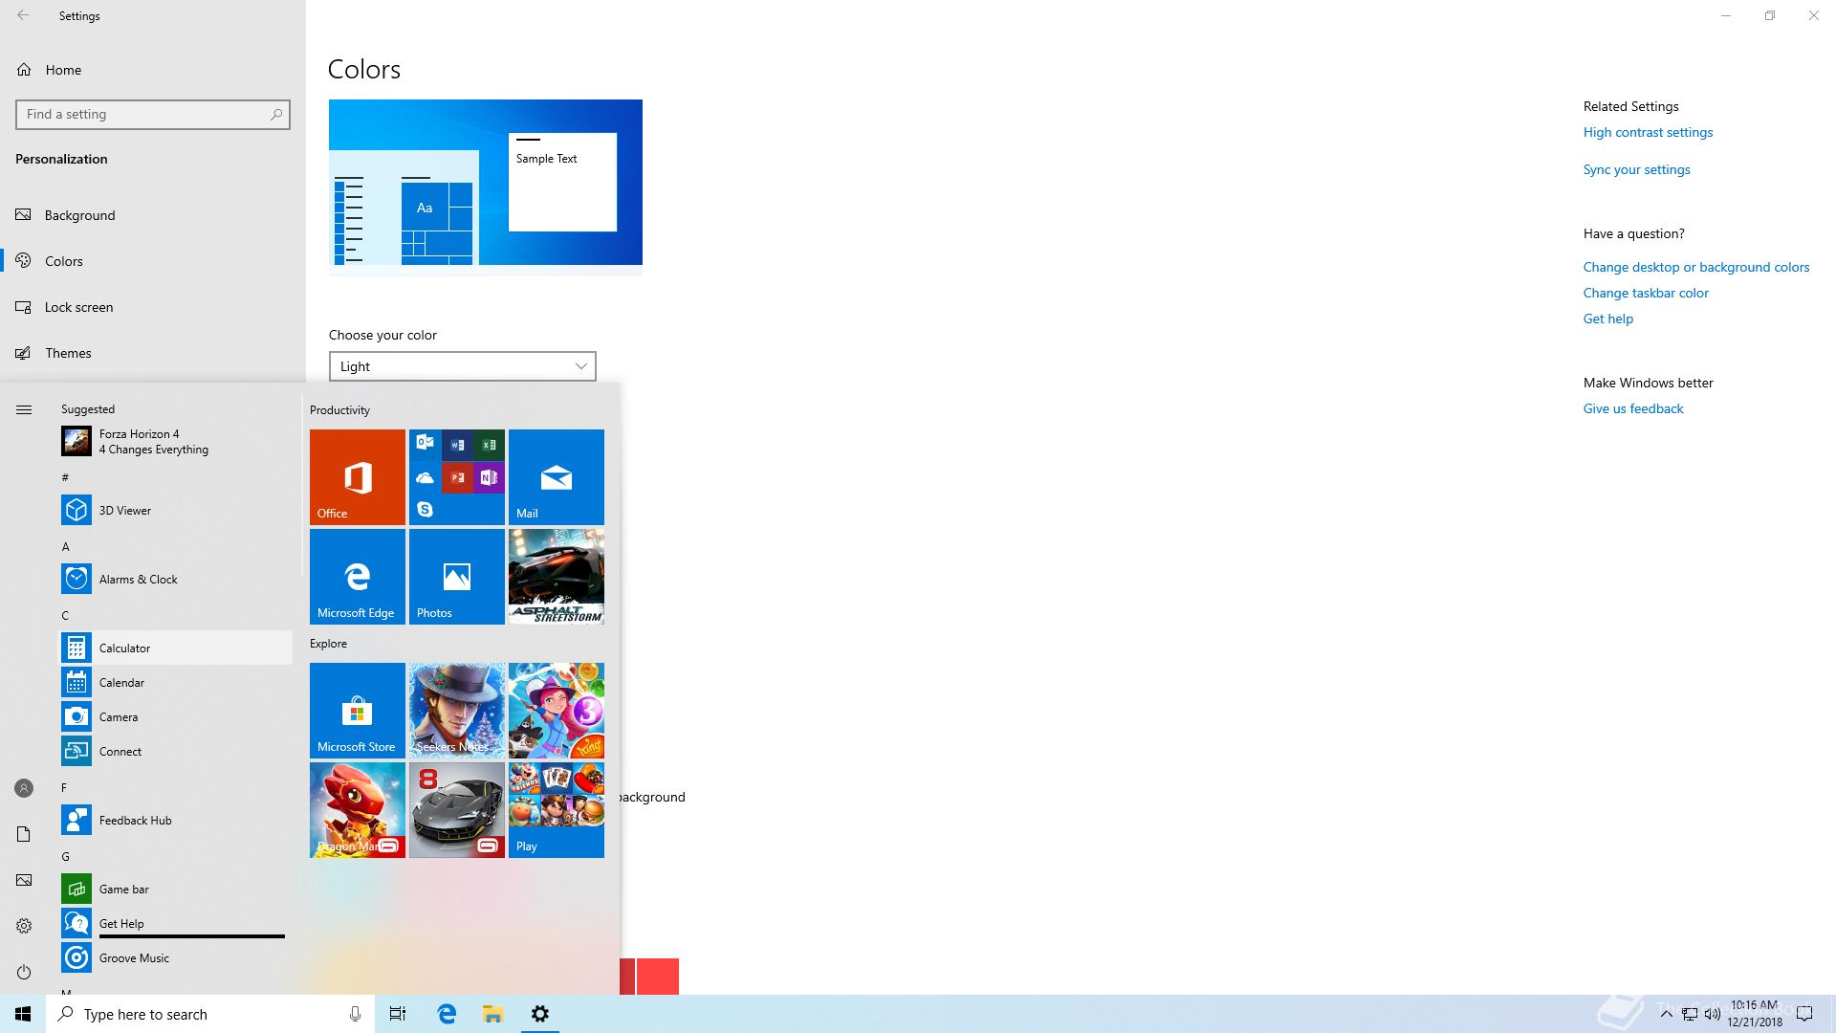The height and width of the screenshot is (1033, 1836).
Task: Open Documents icon in Start sidebar
Action: tap(24, 834)
